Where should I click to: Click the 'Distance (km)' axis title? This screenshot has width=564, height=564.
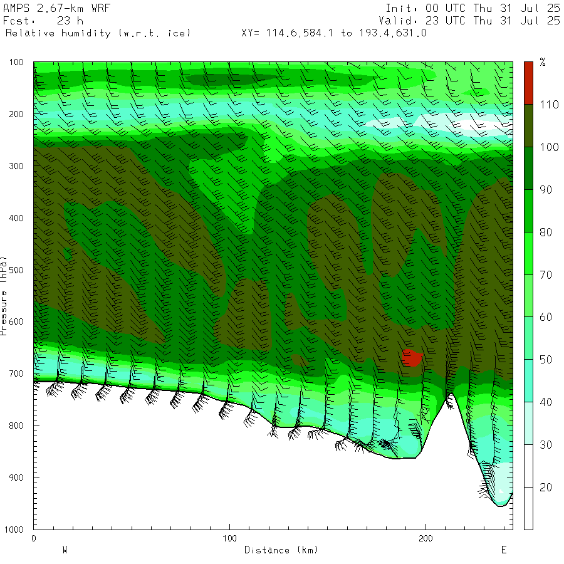point(281,550)
